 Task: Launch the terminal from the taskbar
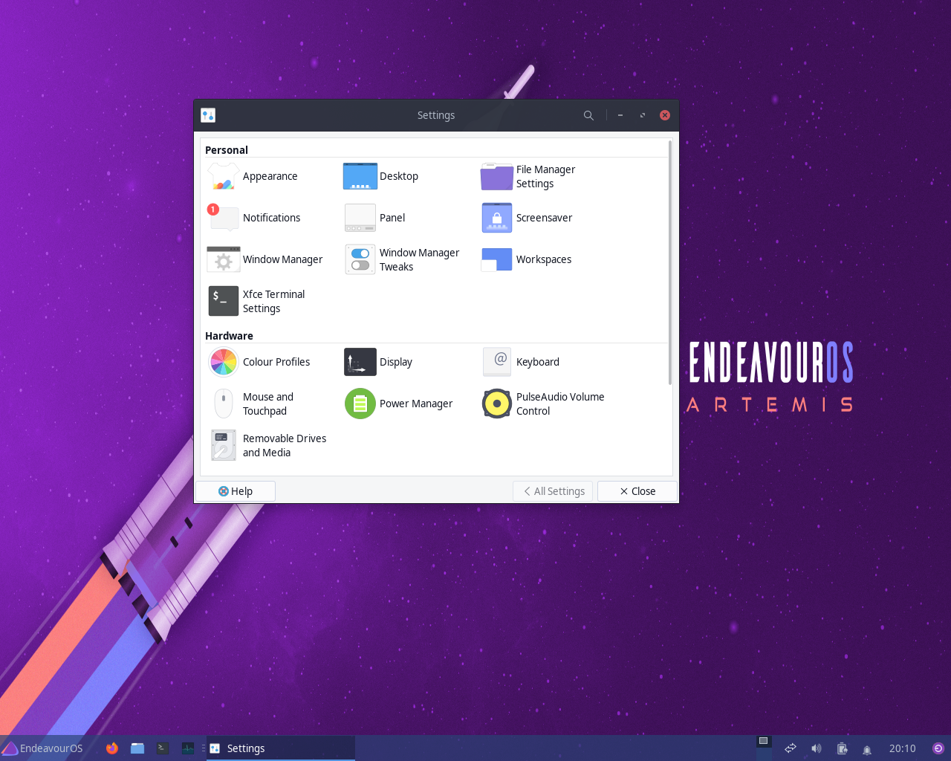[x=163, y=748]
